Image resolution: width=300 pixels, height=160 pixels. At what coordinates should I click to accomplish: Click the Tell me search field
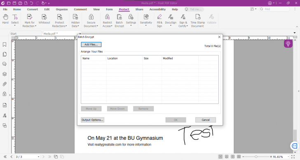coord(194,9)
